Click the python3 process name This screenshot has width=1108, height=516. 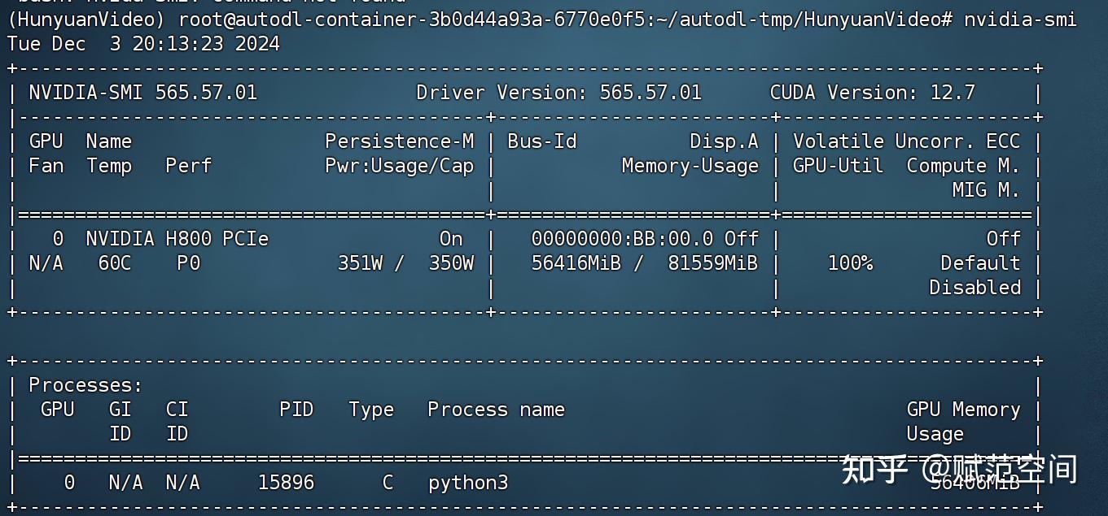[x=468, y=483]
